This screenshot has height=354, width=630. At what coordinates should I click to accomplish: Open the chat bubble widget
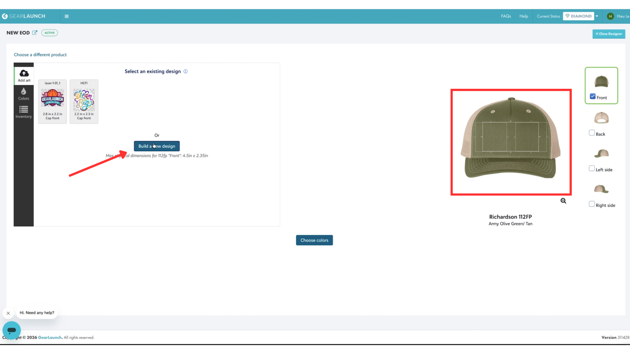(12, 330)
